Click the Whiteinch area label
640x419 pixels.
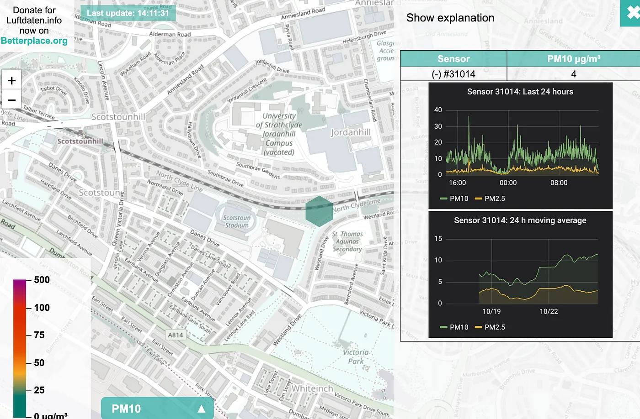coord(313,388)
